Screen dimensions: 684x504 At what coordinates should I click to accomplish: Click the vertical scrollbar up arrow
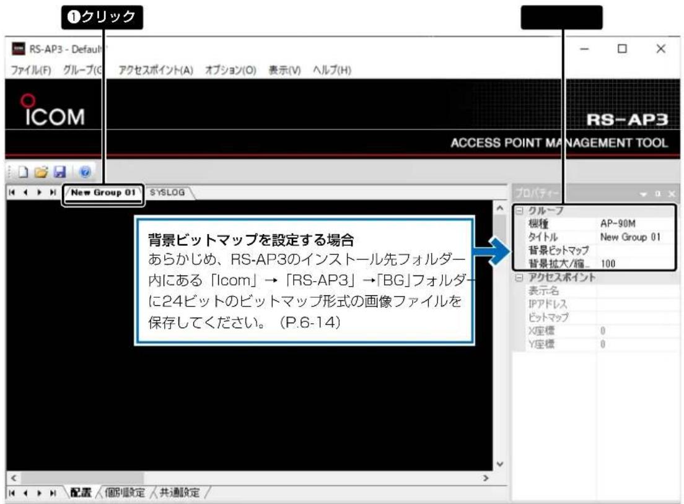click(x=500, y=209)
